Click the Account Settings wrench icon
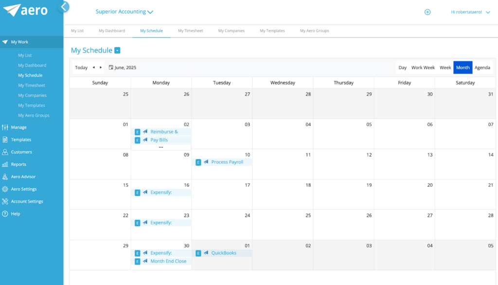 click(6, 201)
